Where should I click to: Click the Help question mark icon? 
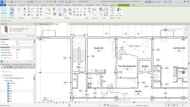tap(170, 2)
